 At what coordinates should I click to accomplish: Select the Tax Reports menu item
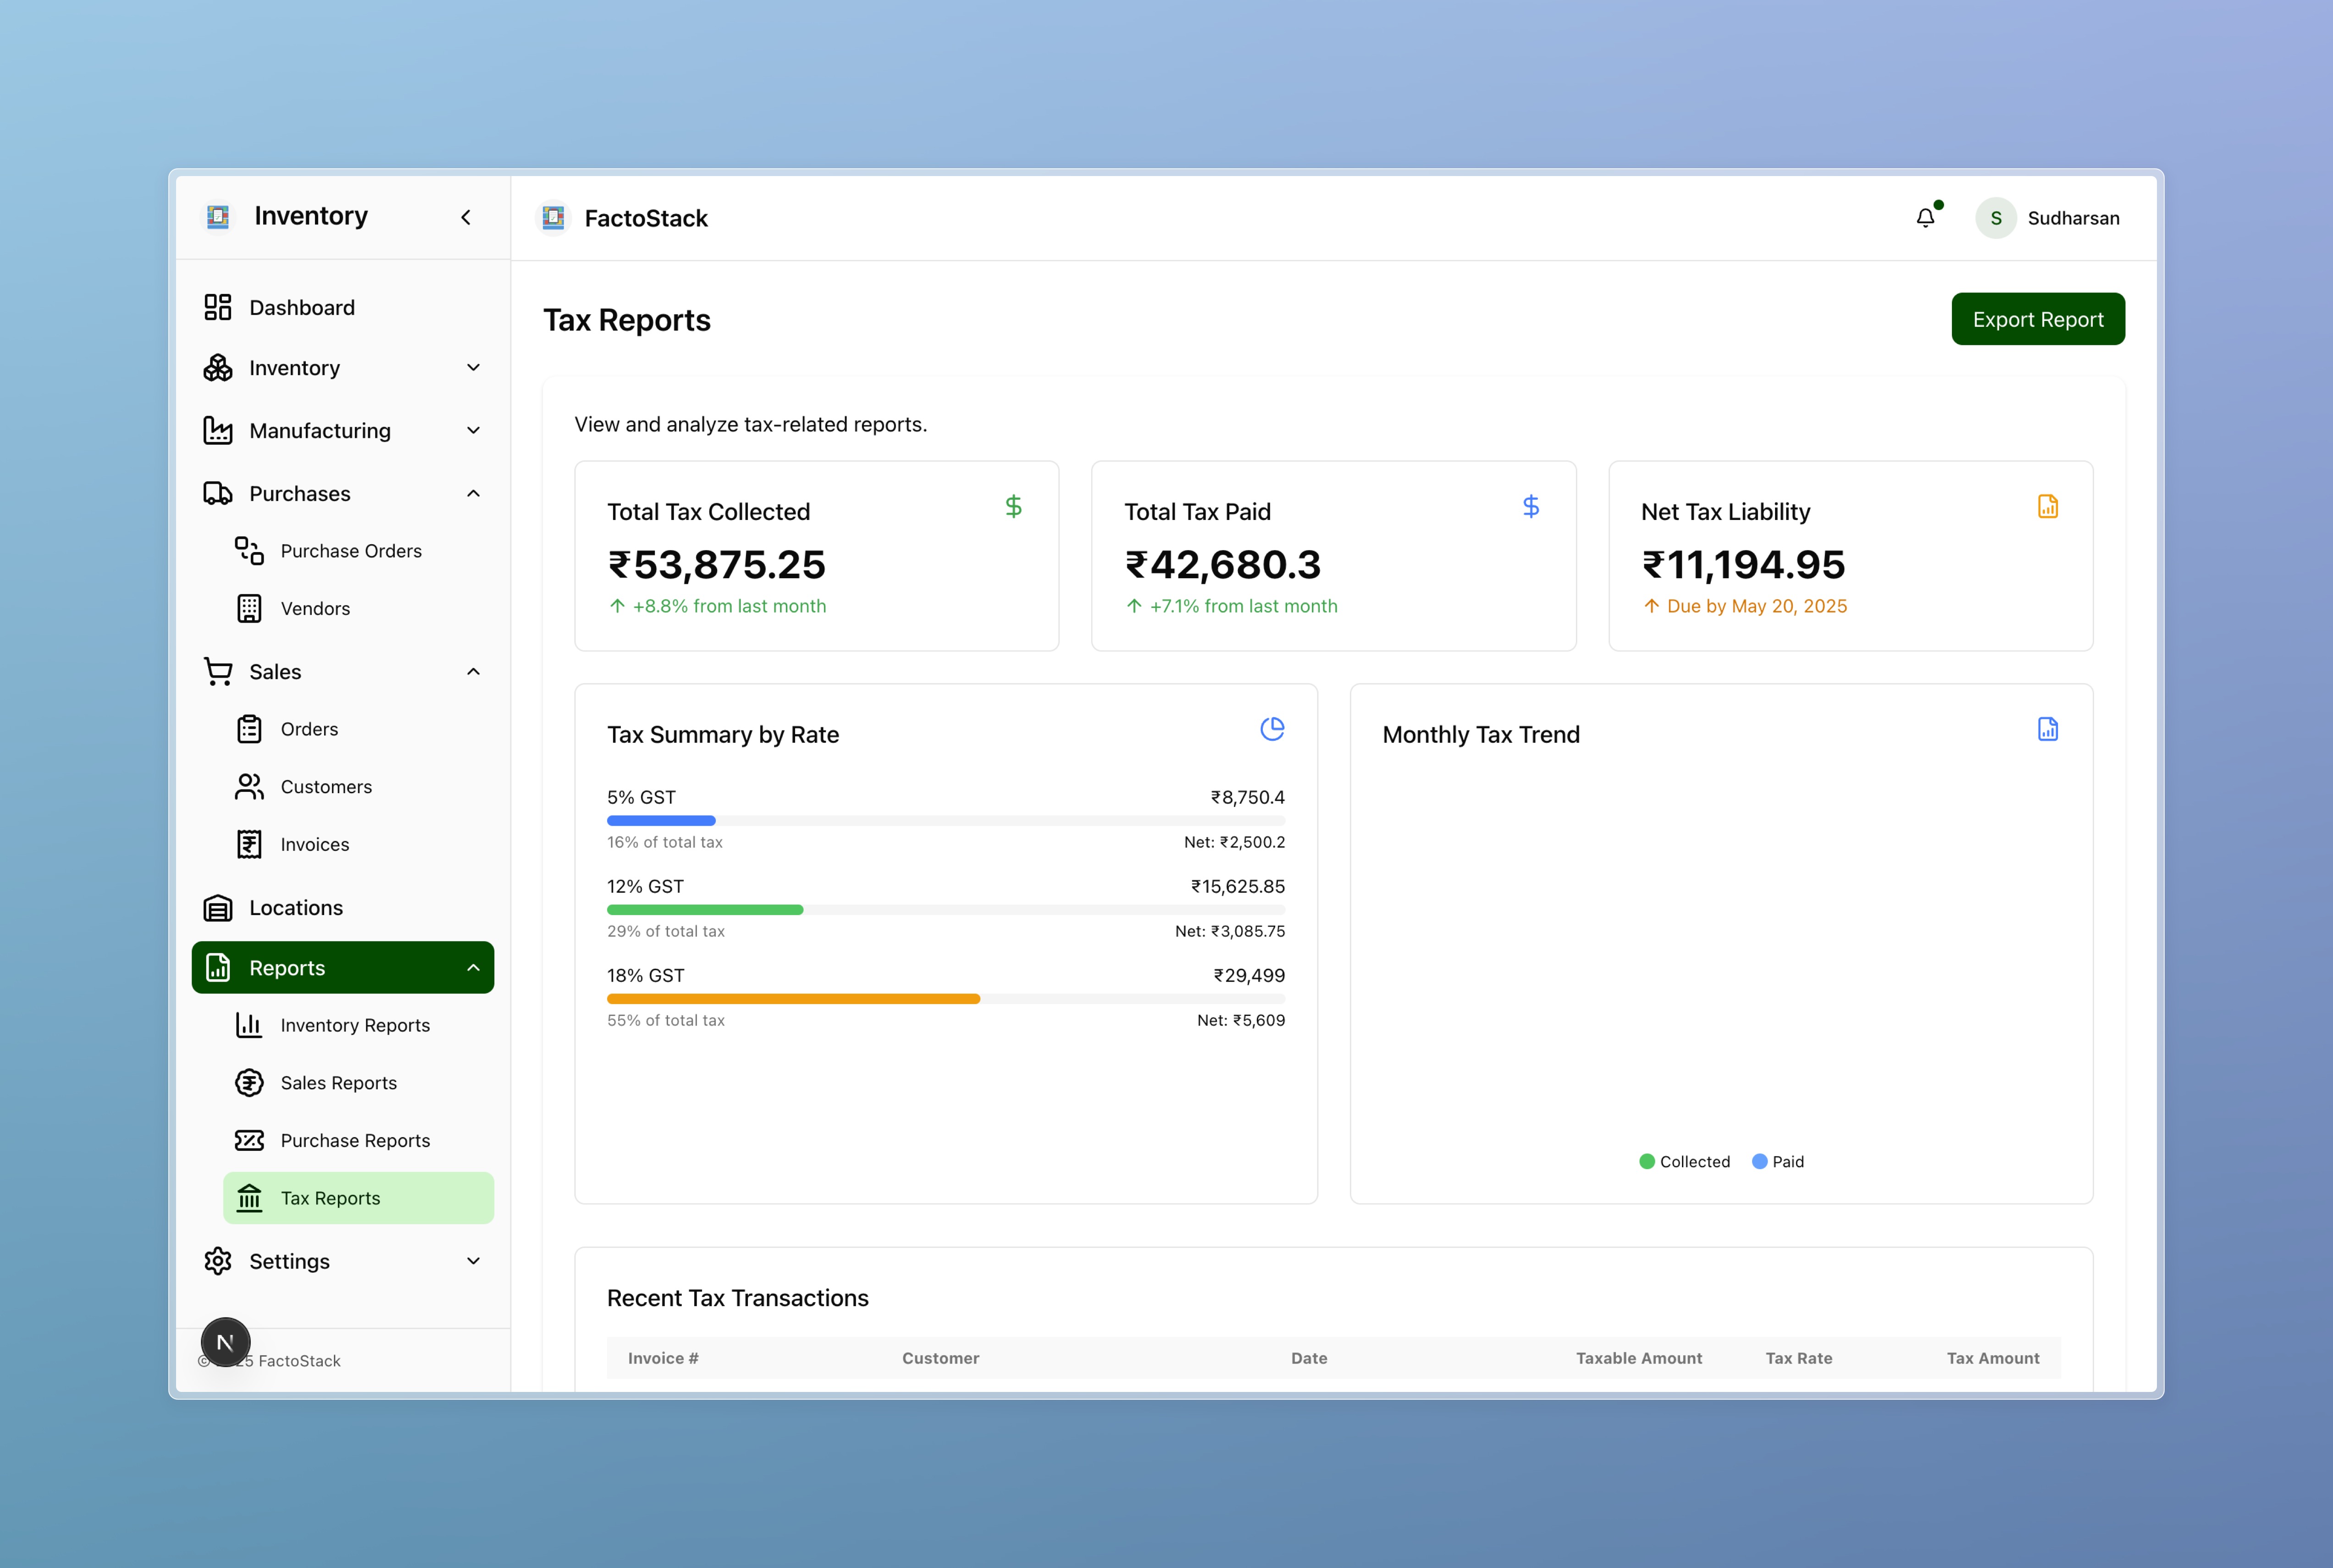358,1198
